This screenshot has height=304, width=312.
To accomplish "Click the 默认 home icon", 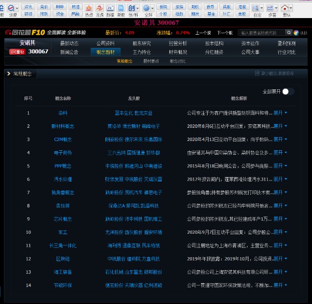I will click(x=285, y=8).
